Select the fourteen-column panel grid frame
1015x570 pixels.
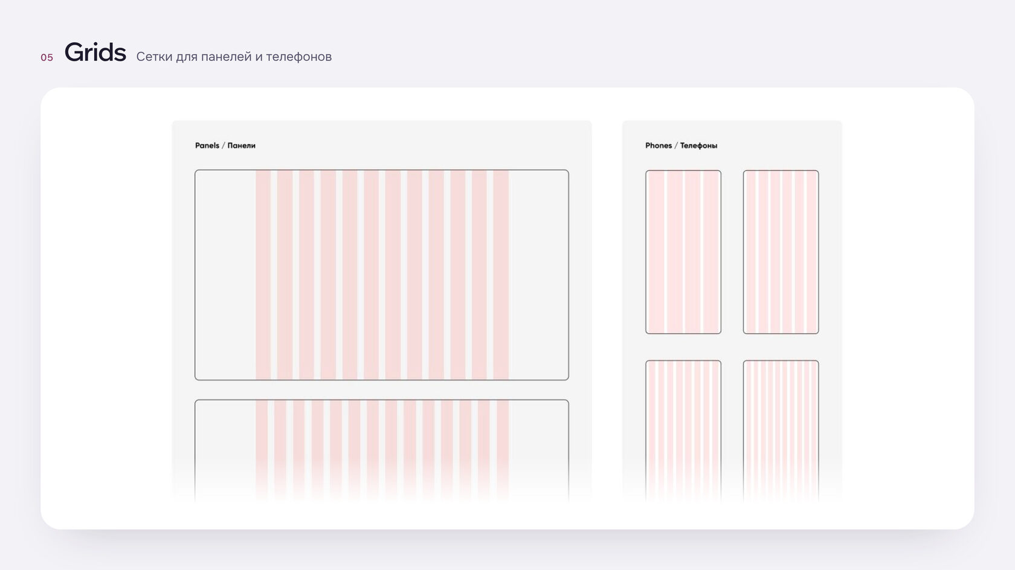pyautogui.click(x=382, y=451)
